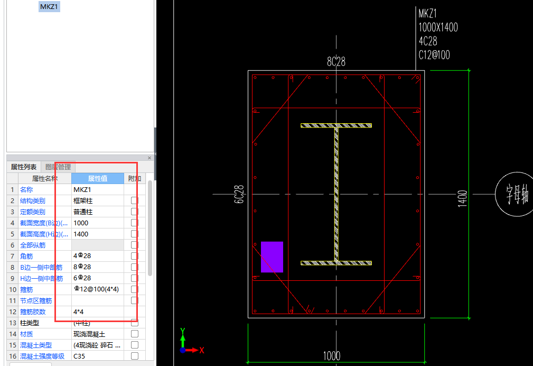Toggle the 附加 checkbox for 角筋
This screenshot has height=366, width=533.
coord(135,256)
